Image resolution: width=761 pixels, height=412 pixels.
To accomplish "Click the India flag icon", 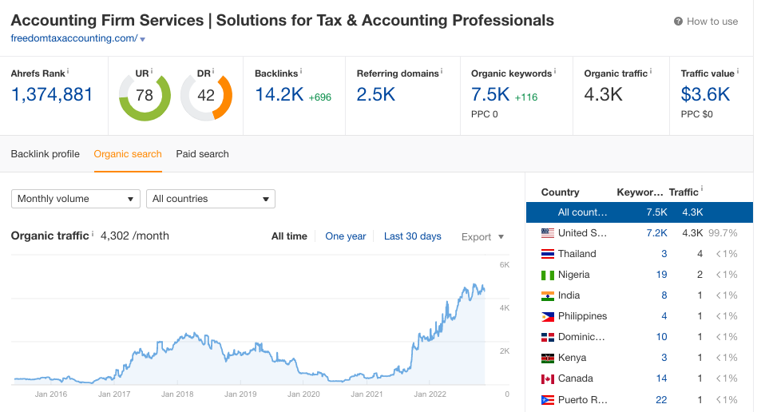I will 548,295.
